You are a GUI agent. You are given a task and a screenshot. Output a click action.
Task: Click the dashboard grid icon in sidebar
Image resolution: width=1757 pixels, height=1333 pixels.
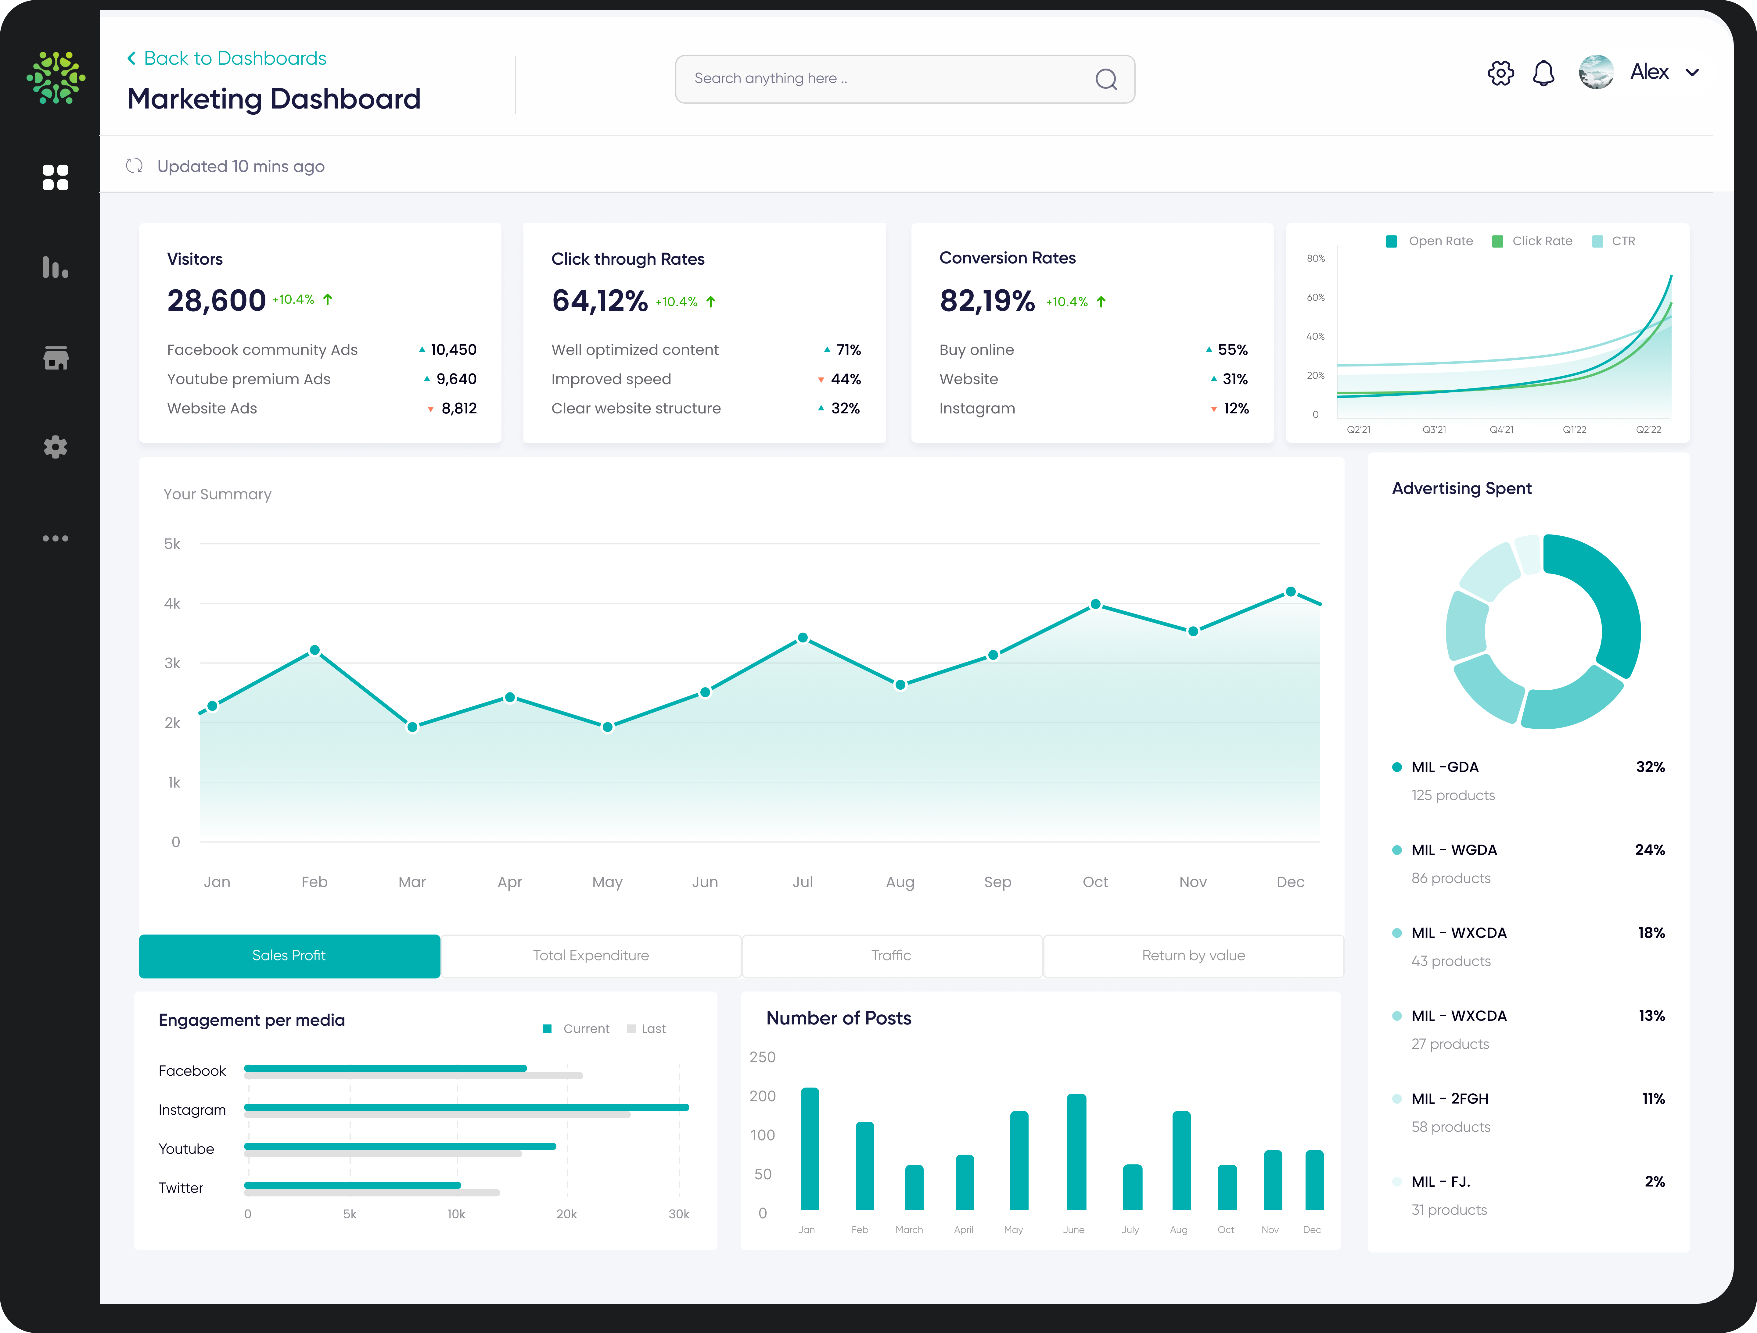click(55, 178)
